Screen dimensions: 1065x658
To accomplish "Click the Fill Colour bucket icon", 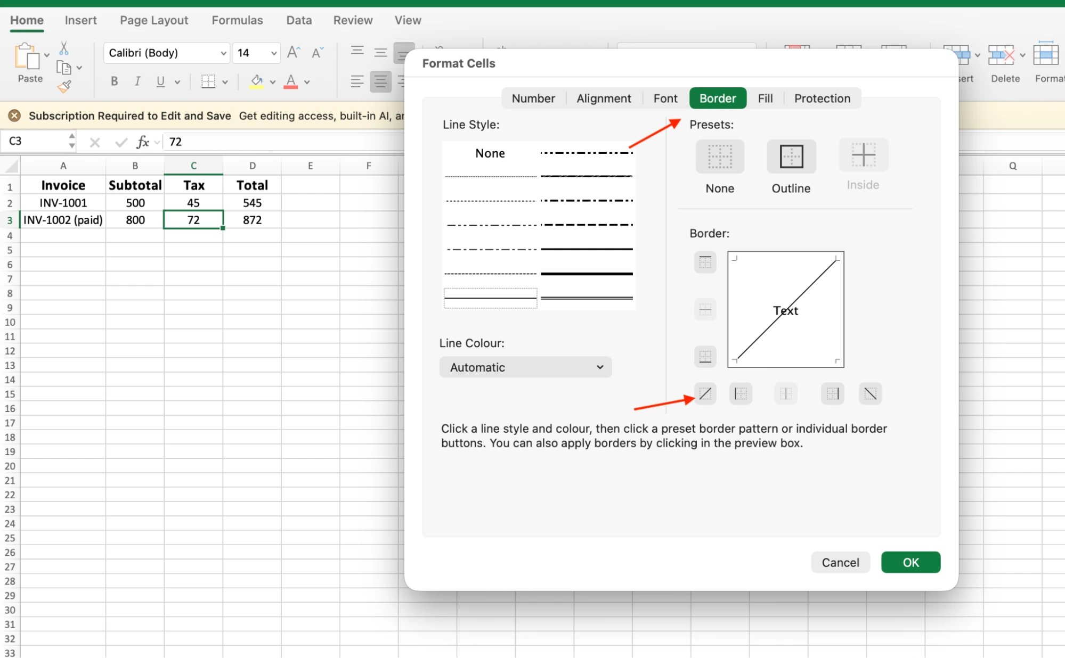I will click(257, 81).
